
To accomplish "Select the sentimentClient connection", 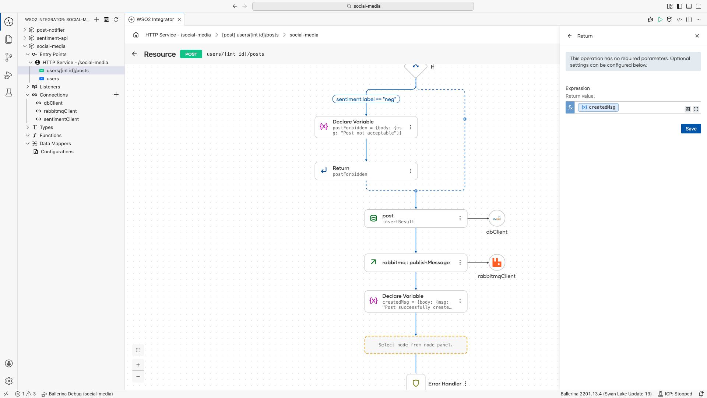I will (x=61, y=119).
